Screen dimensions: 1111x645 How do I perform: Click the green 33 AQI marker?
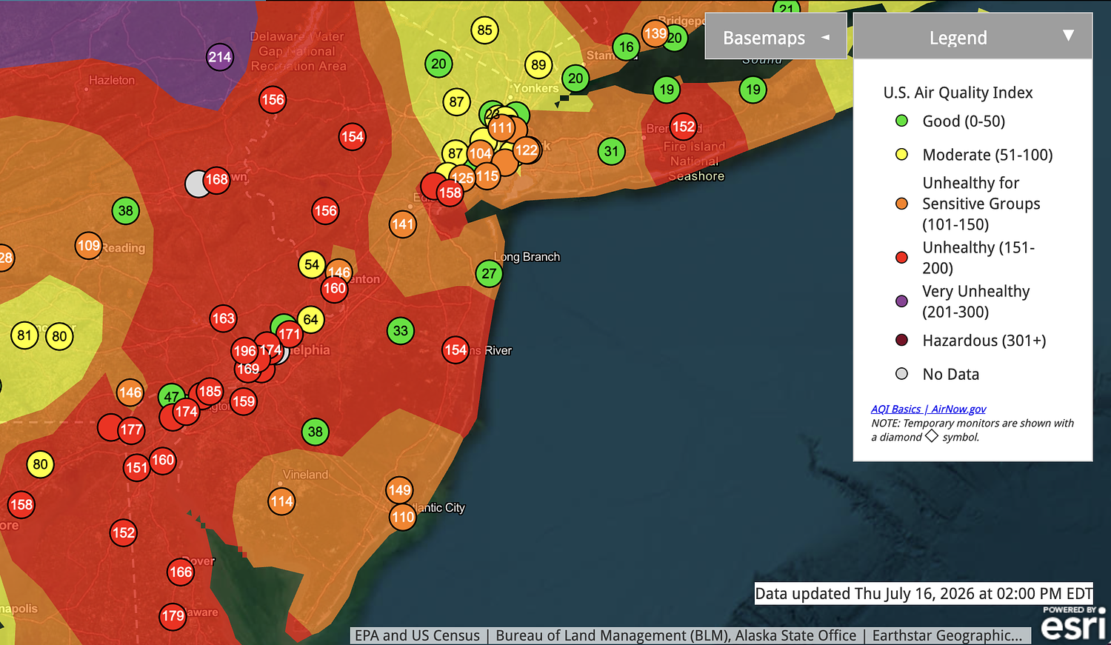[401, 331]
